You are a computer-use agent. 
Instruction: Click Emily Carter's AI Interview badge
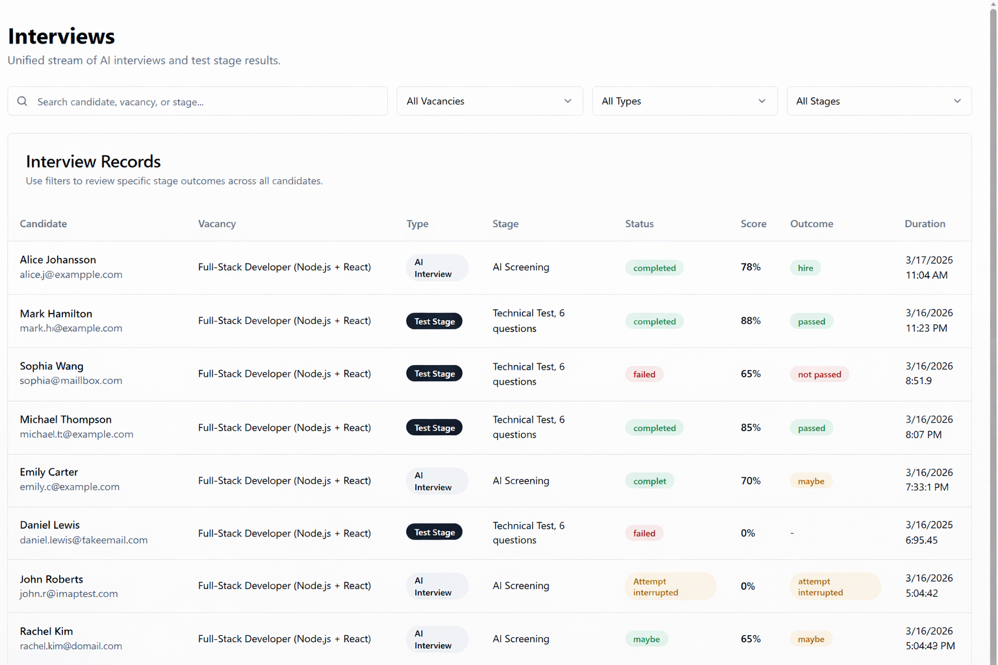[x=437, y=481]
